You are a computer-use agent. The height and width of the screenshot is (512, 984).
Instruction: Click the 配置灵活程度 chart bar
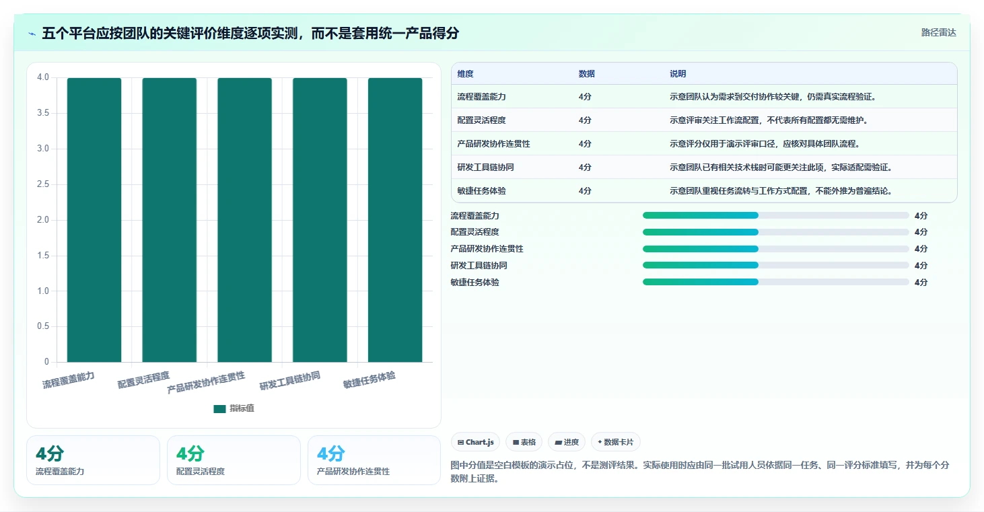click(x=170, y=220)
